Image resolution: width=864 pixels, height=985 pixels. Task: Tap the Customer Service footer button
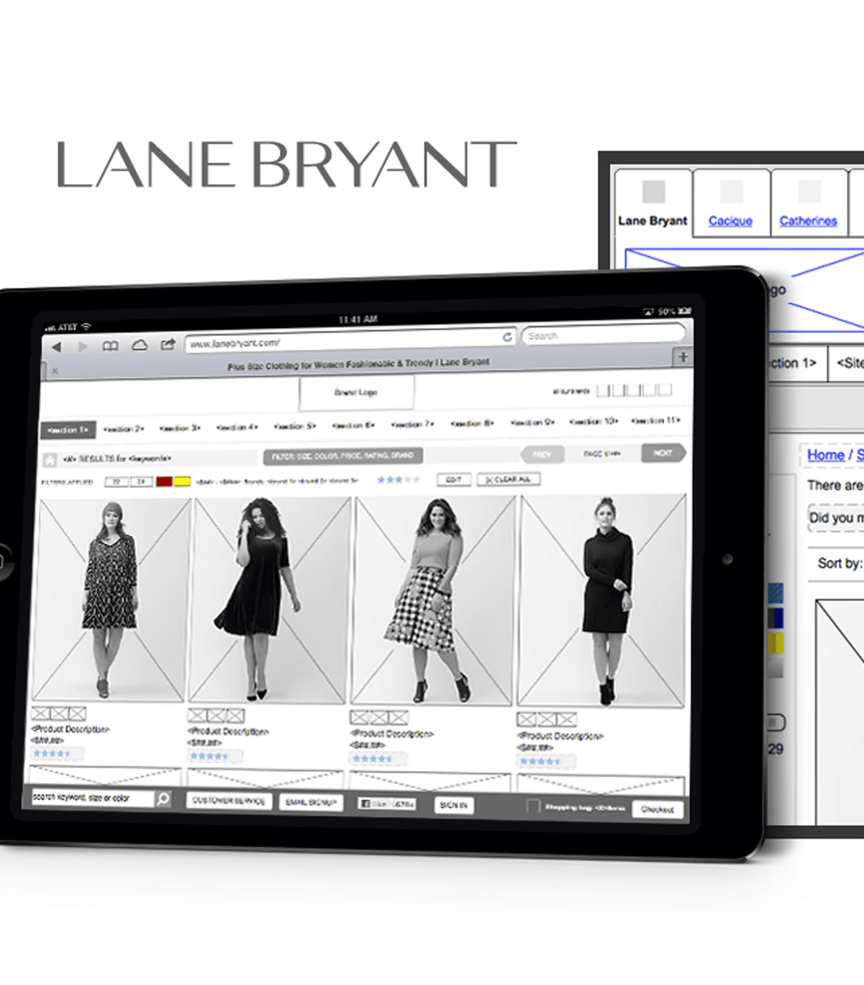click(x=229, y=801)
